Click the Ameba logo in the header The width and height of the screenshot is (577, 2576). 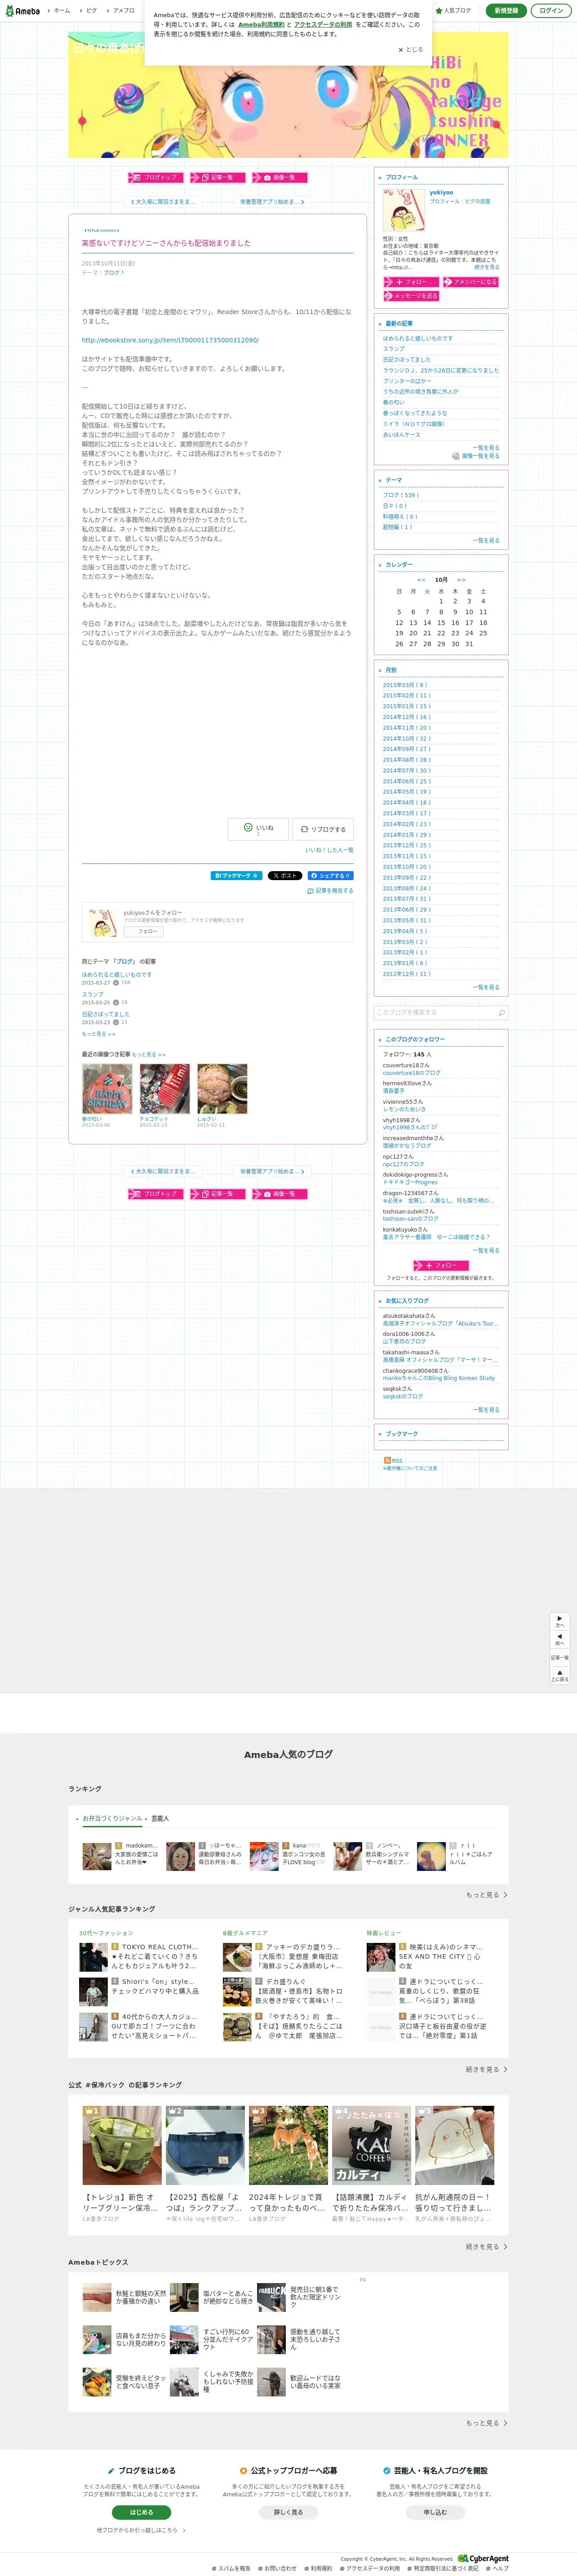(x=21, y=10)
